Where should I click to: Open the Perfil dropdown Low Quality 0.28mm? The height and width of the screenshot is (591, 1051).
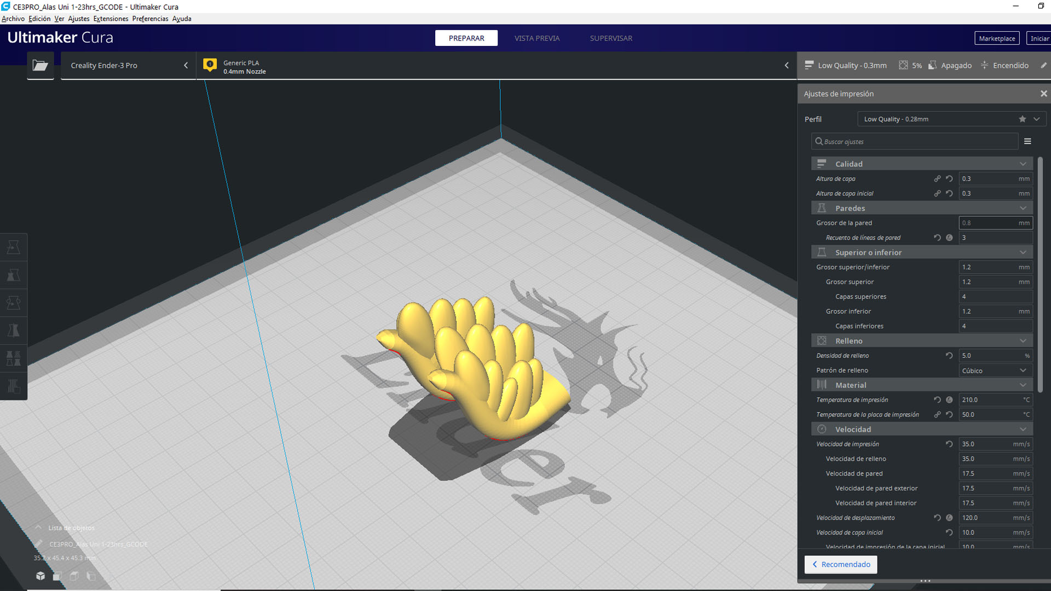pyautogui.click(x=950, y=119)
